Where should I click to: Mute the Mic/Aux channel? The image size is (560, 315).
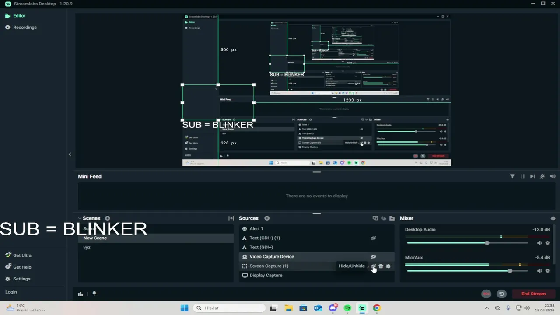click(x=539, y=271)
